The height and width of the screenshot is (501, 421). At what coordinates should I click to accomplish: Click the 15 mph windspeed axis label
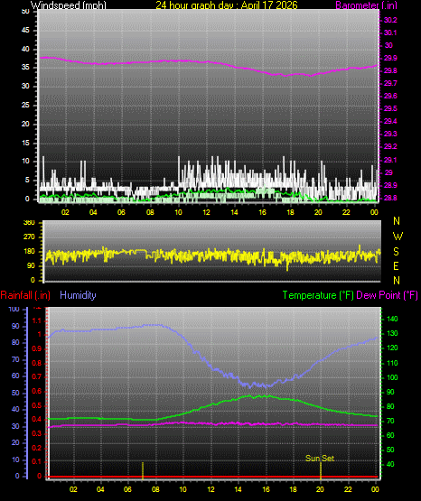coord(25,143)
